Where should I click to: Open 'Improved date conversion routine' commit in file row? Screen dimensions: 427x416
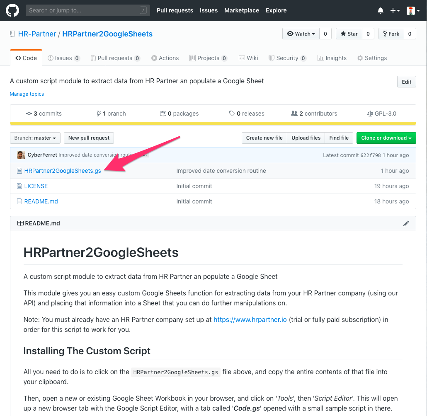click(221, 171)
